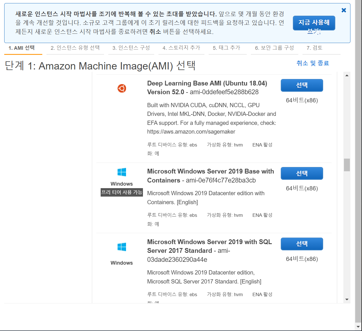Go to step 2. 인스턴스 유형 선택

point(75,48)
